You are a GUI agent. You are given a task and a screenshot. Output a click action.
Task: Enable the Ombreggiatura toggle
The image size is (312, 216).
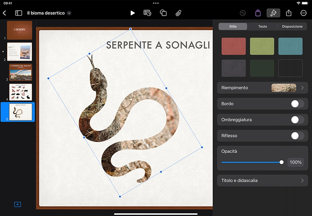297,120
